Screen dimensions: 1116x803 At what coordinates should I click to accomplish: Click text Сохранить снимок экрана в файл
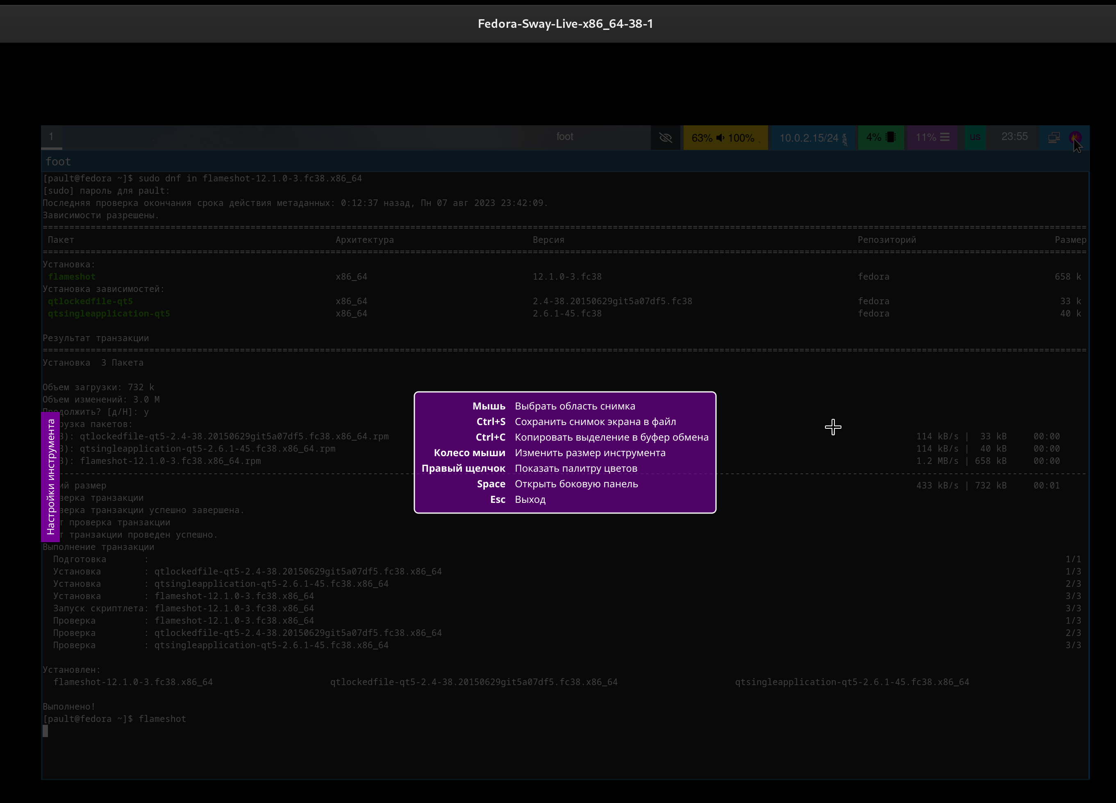[596, 421]
